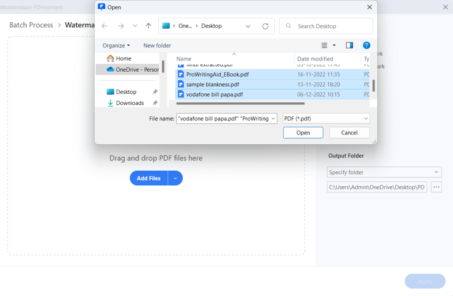Go up one folder level arrow

(x=149, y=26)
